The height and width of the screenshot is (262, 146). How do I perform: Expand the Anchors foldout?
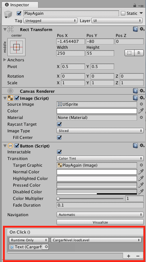tap(5, 59)
